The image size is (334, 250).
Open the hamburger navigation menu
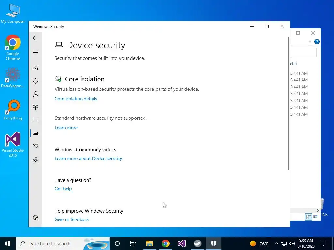(35, 52)
